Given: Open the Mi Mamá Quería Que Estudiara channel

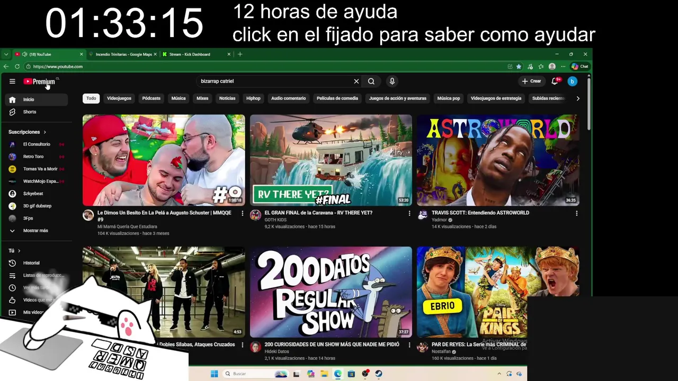Looking at the screenshot, I should (127, 227).
